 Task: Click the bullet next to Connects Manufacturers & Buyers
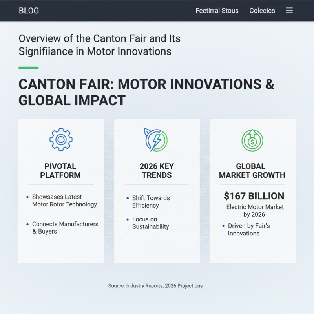[27, 224]
